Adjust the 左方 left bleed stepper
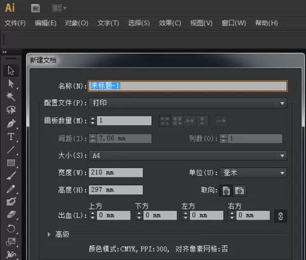Screen dimensions: 306x260 click(x=186, y=215)
